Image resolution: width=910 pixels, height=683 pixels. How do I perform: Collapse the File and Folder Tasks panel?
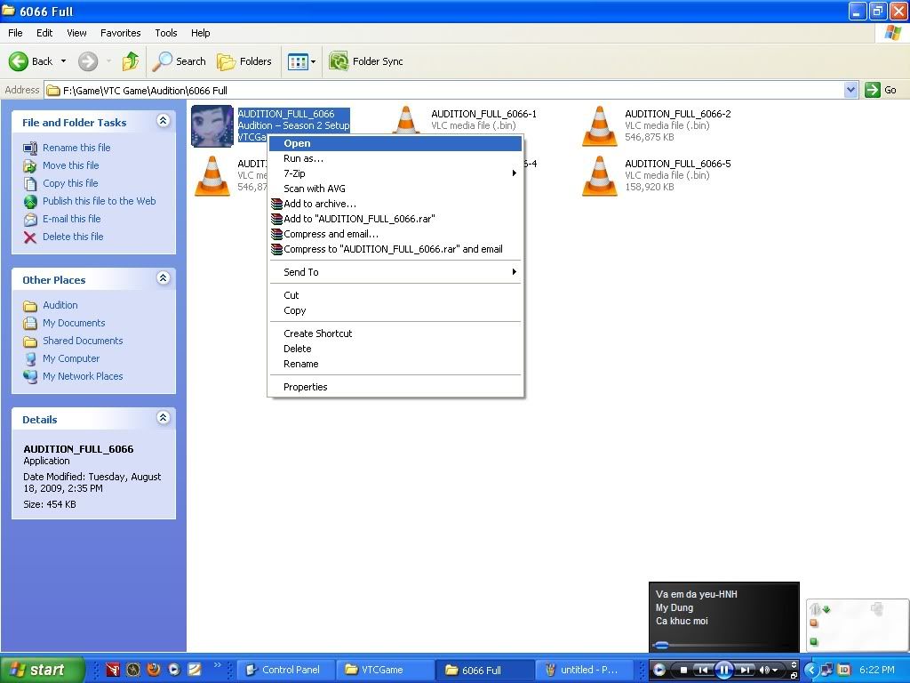[164, 120]
